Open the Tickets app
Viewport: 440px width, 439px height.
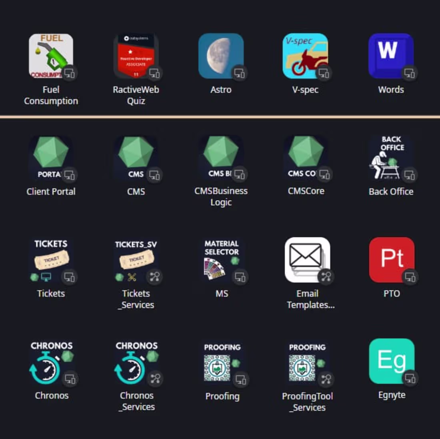tap(51, 260)
